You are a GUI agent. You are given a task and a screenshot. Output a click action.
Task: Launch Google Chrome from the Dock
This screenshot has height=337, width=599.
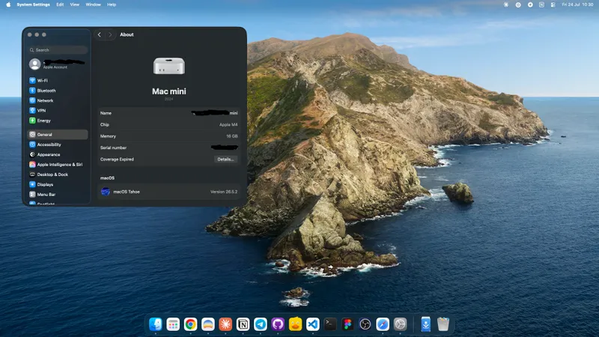(x=190, y=324)
